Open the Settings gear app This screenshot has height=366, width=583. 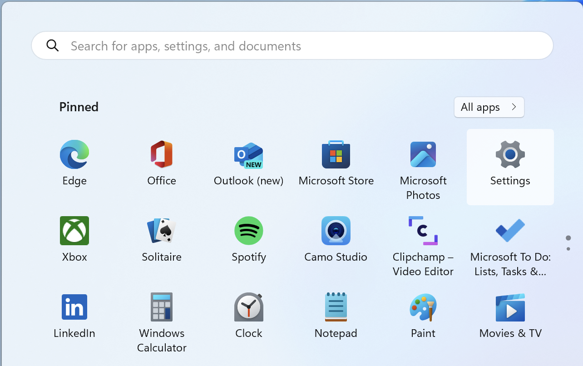[510, 167]
